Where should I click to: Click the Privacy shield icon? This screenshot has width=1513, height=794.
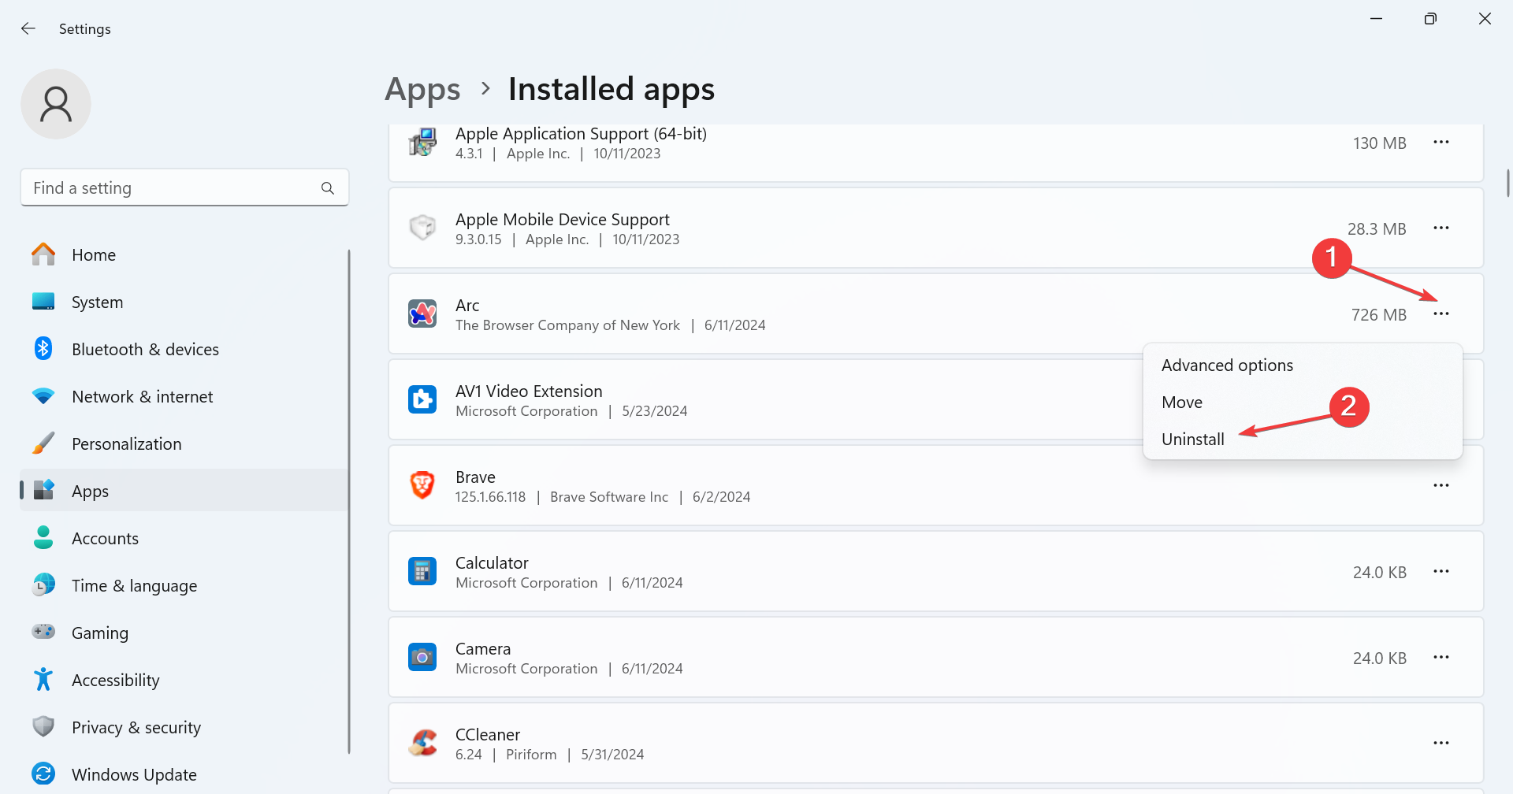[x=43, y=726]
